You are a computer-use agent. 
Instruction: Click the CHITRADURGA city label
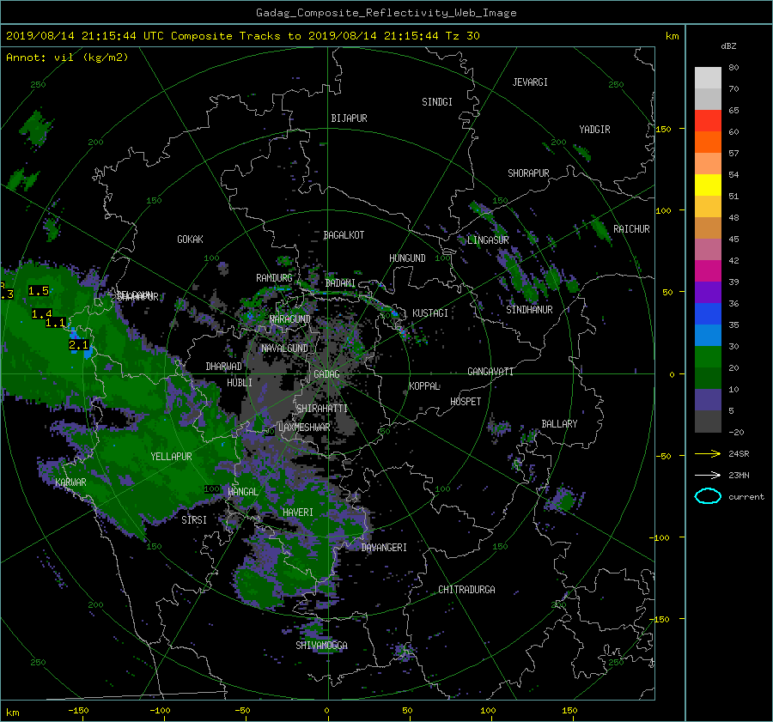466,590
